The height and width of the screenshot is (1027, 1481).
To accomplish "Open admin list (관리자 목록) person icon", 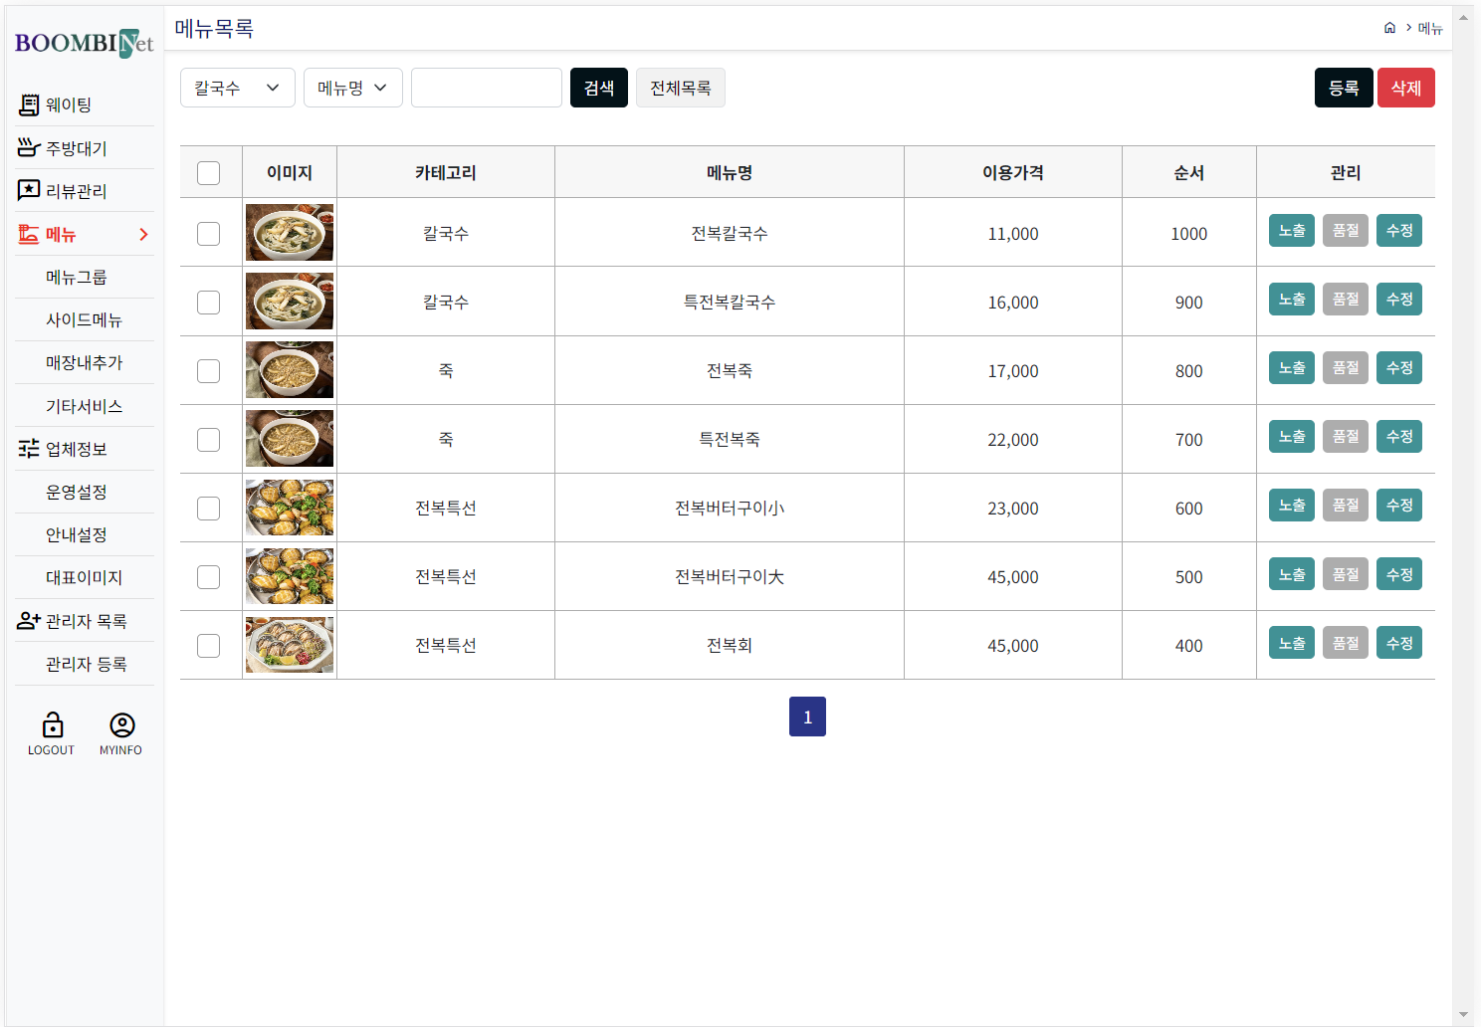I will click(x=29, y=621).
